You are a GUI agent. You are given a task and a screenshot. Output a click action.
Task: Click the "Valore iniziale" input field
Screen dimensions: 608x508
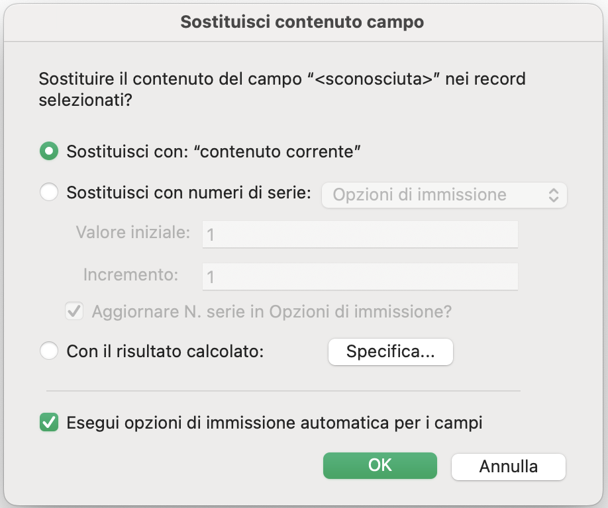click(x=360, y=234)
